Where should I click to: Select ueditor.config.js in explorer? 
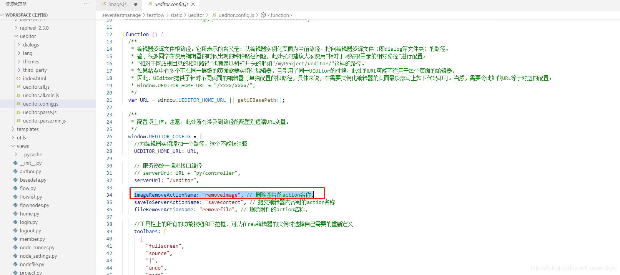tap(40, 104)
